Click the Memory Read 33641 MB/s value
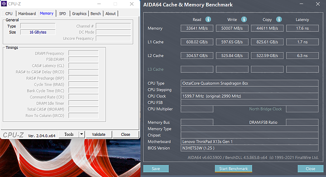The image size is (326, 177). 197,28
